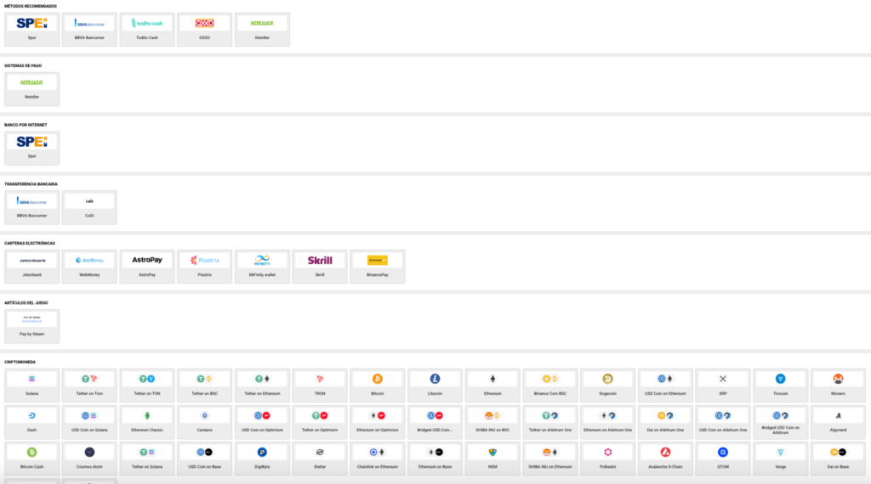Select SHIBA INU on BSC

click(x=492, y=422)
